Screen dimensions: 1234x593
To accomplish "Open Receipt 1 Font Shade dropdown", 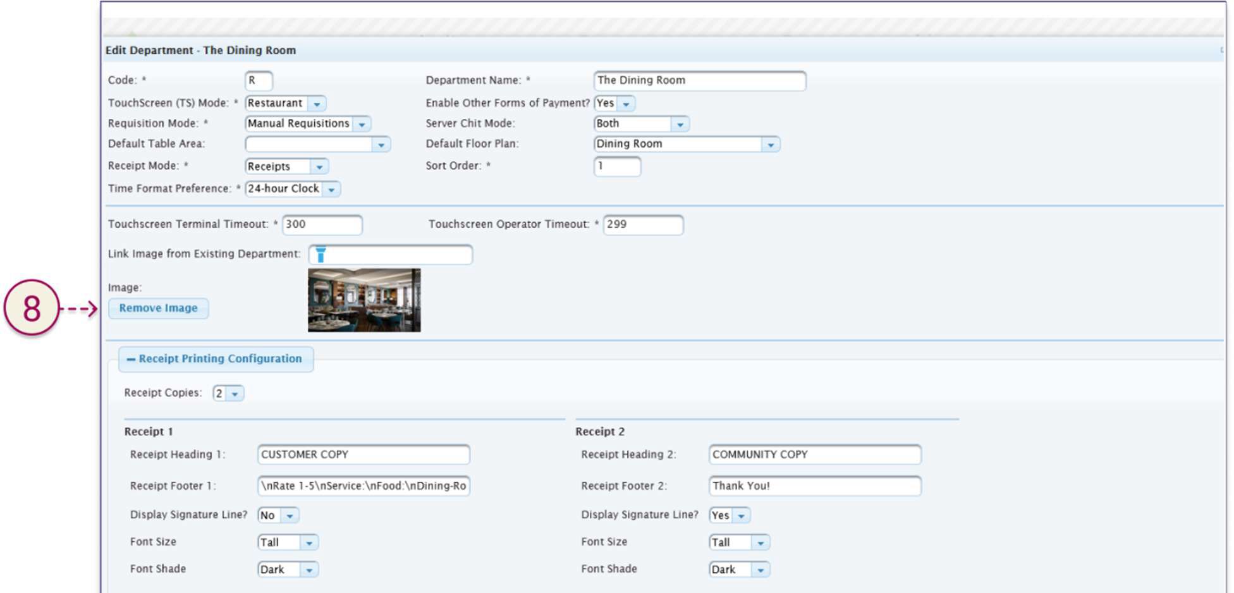I will tap(309, 570).
